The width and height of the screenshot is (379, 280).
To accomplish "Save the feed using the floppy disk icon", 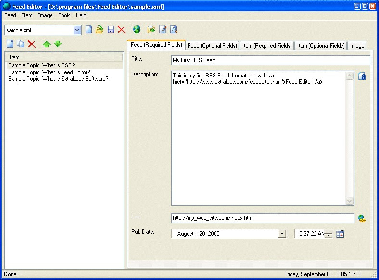I will pos(111,30).
